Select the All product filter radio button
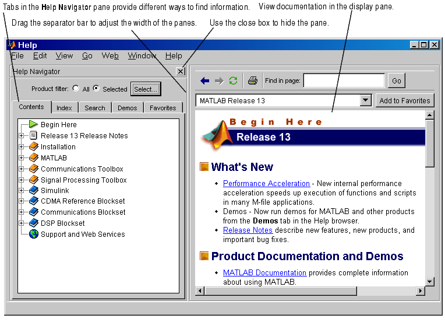The height and width of the screenshot is (322, 445). click(x=76, y=89)
